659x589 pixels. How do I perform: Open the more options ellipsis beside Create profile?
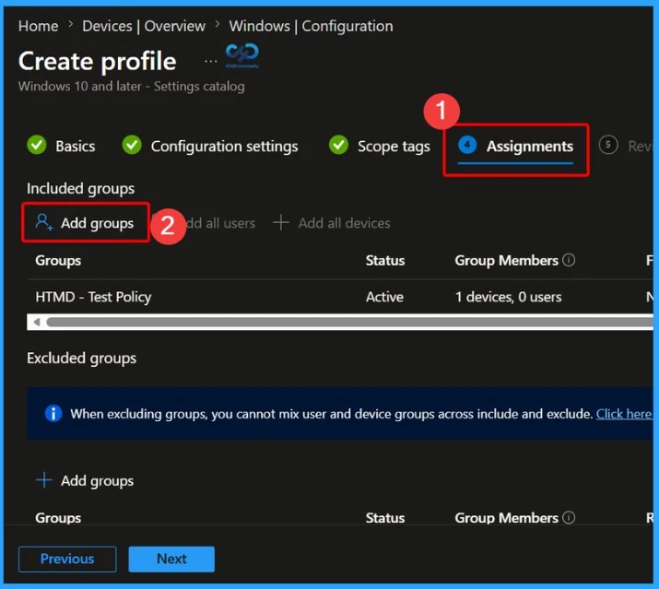coord(210,62)
